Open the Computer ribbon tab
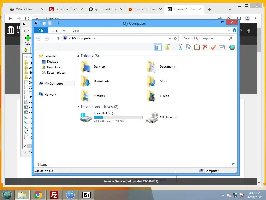 [58, 31]
